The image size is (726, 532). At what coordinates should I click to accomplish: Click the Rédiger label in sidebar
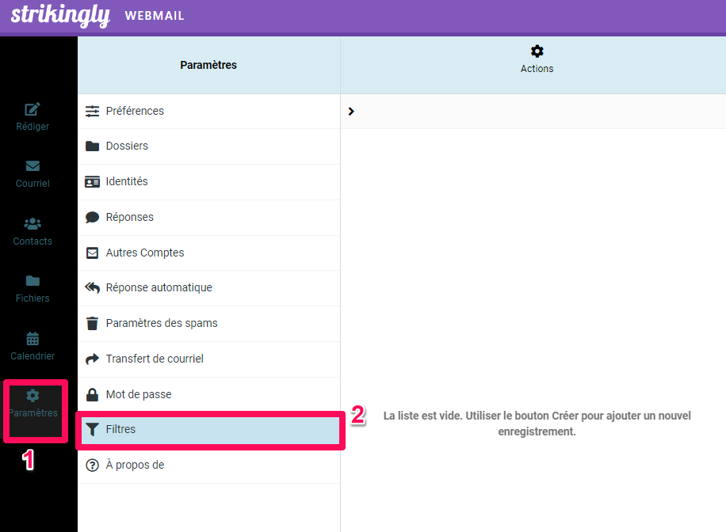tap(32, 127)
